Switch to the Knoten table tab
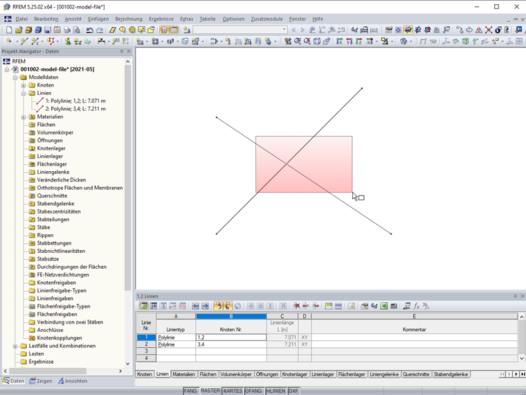The height and width of the screenshot is (395, 526). coord(145,374)
